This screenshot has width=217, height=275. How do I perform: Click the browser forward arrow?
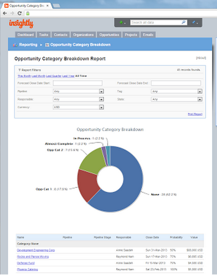[x=12, y=13]
